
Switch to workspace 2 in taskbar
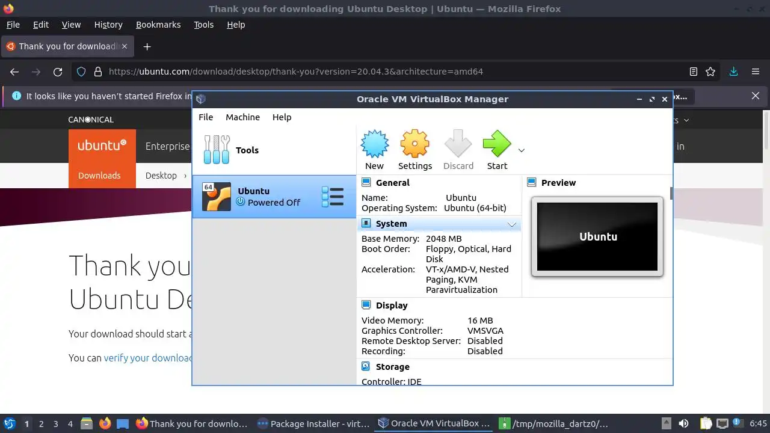(41, 424)
